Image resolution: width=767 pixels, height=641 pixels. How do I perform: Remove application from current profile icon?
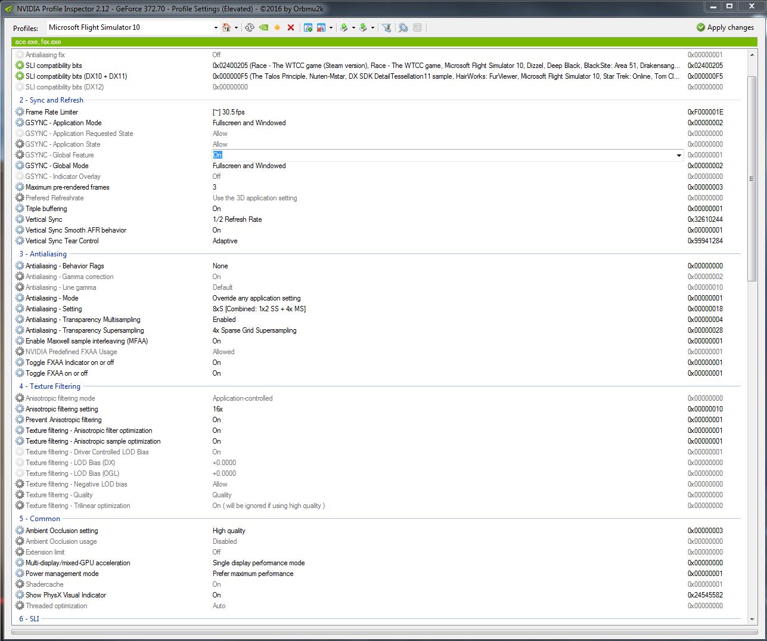tap(321, 27)
